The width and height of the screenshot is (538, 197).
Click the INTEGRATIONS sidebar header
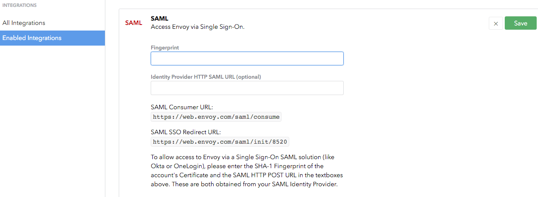pyautogui.click(x=19, y=5)
